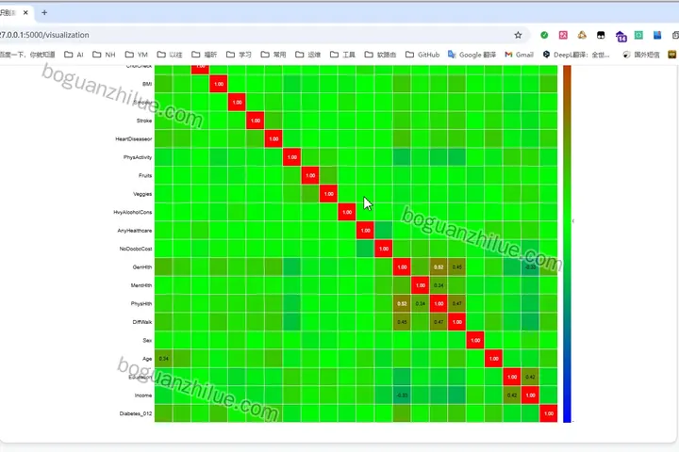This screenshot has height=452, width=679.
Task: Click the Veggies diagonal 1.00 cell
Action: 329,194
